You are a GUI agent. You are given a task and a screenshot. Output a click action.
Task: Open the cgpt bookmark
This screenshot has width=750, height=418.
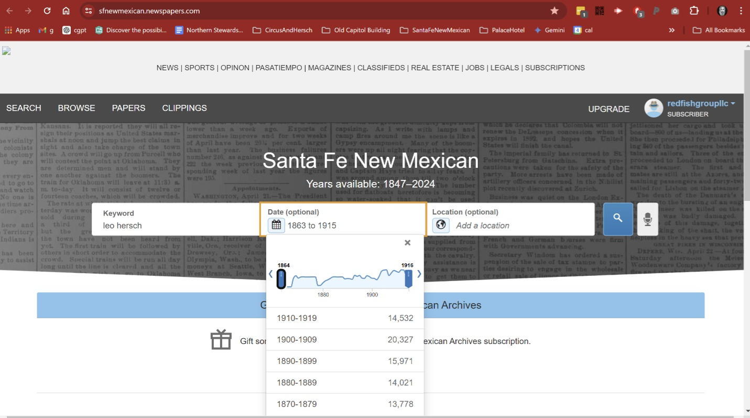pyautogui.click(x=74, y=30)
